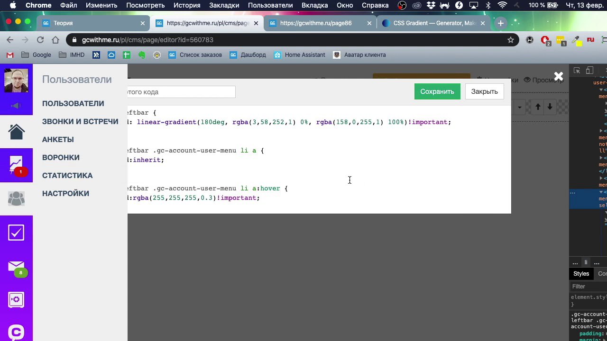607x341 pixels.
Task: Open СТАТИСТИКА menu item
Action: tap(67, 175)
